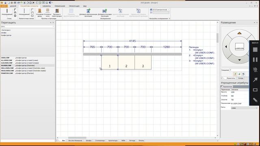
Task: Open Размещение panel options arrow
Action: point(254,23)
